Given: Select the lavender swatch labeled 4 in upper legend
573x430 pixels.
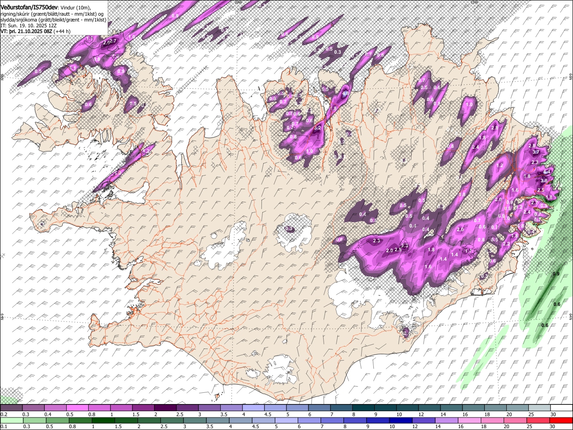Looking at the screenshot, I should tap(253, 408).
